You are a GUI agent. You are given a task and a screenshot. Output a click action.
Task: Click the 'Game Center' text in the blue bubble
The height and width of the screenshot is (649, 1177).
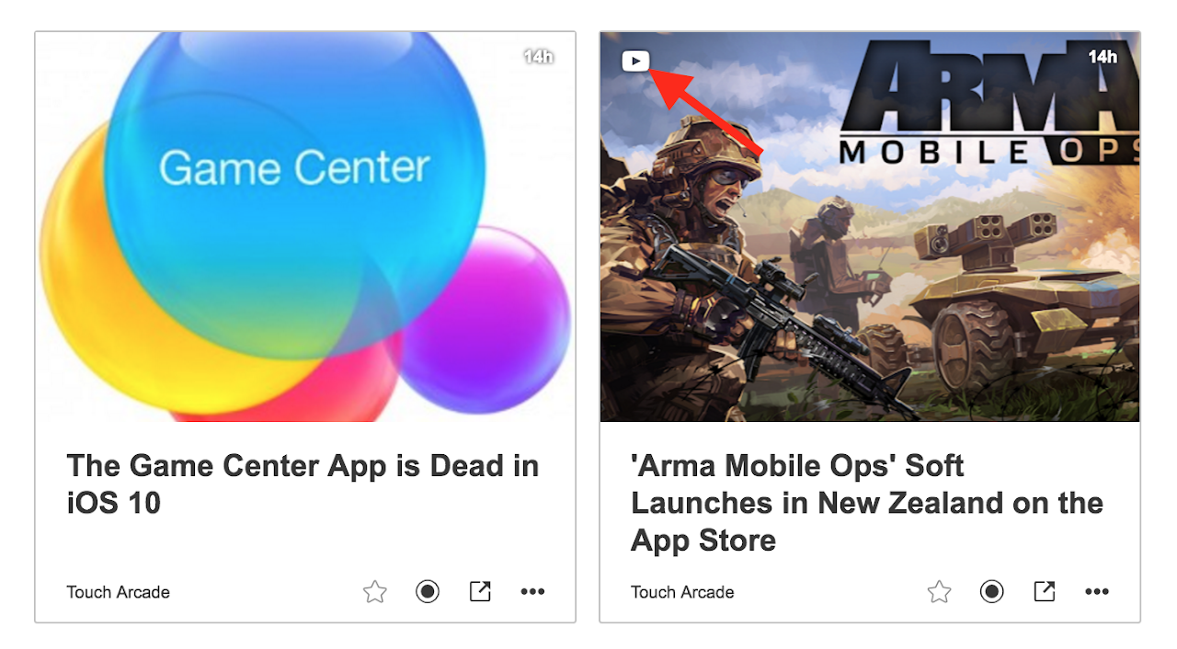point(294,168)
